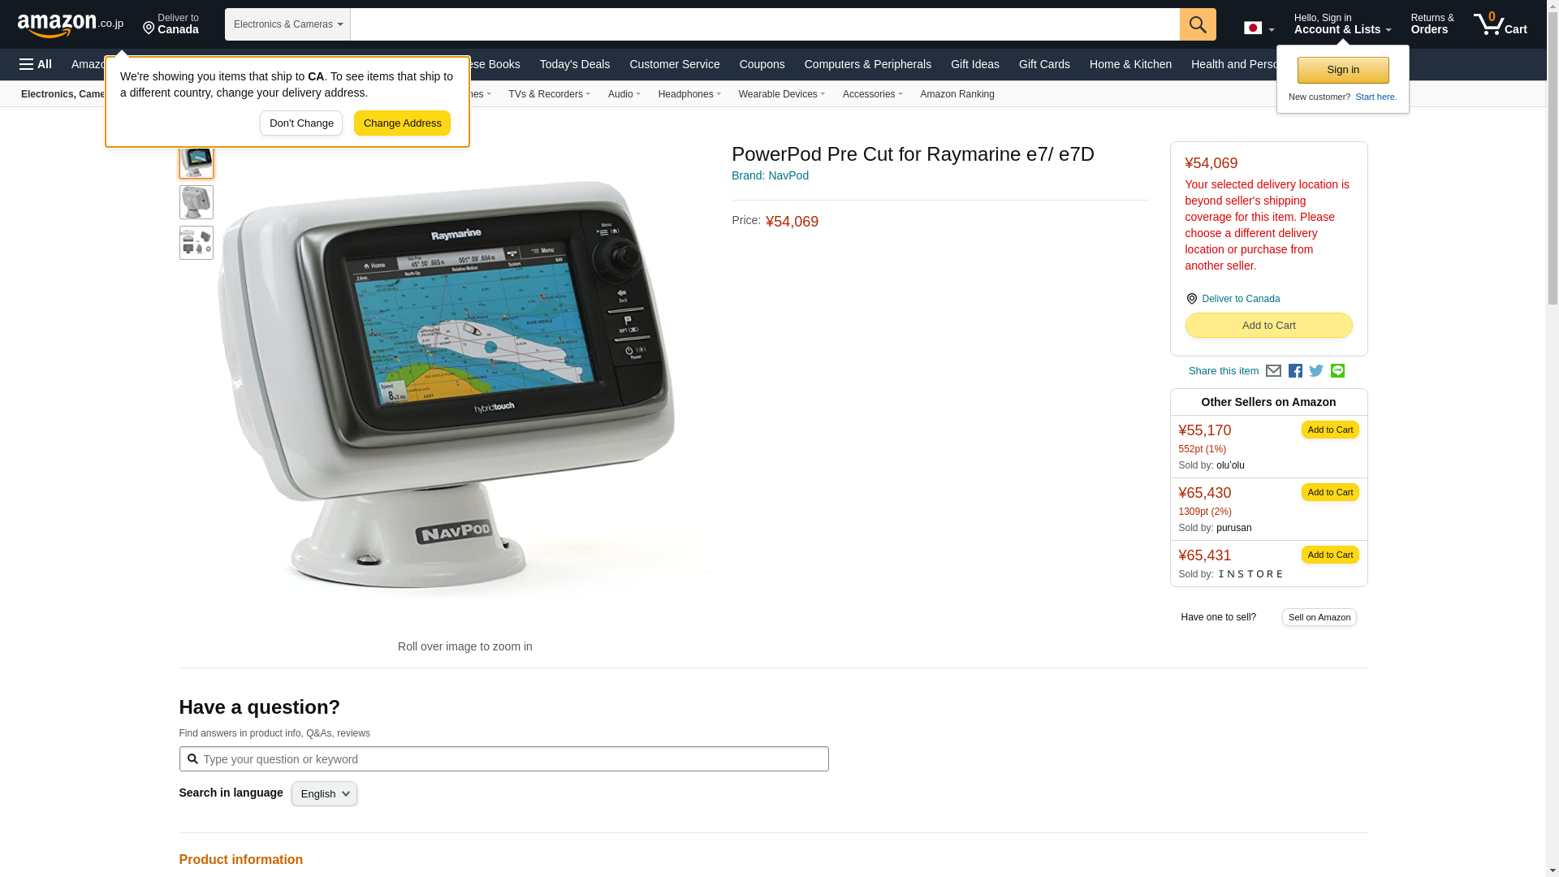Open the English search language dropdown
1559x877 pixels.
click(324, 794)
